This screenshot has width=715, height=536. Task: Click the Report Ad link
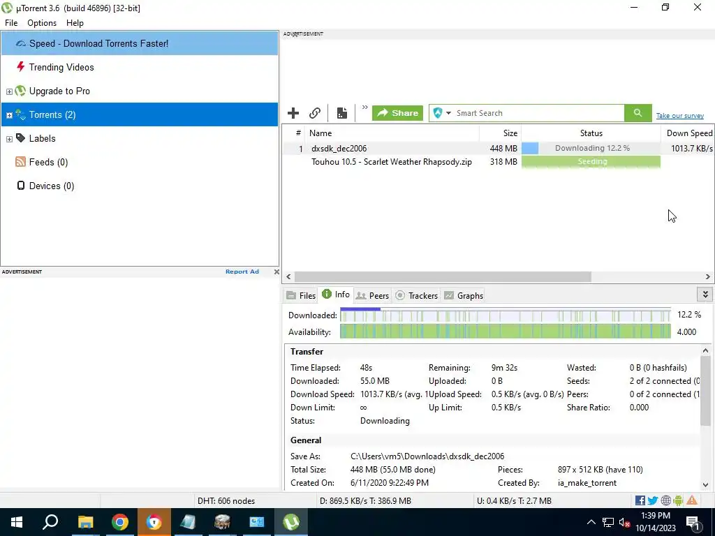(242, 271)
